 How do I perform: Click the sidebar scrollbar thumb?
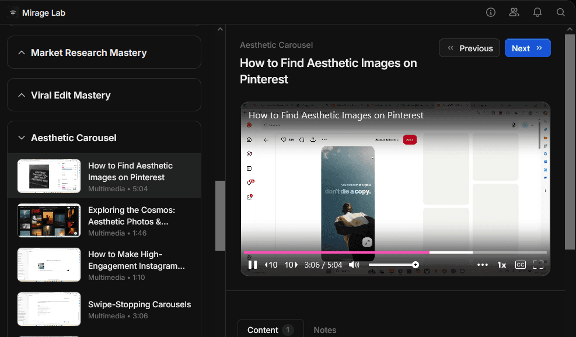[x=220, y=216]
